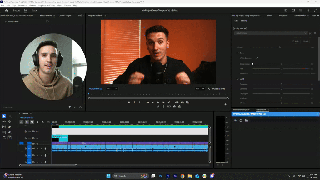Viewport: 320px width, 180px height.
Task: Click the Add Marker icon in Program monitor
Action: (129, 102)
